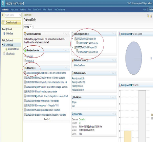Click the magnifier icon in search box
Screen dimensions: 153x142
click(20, 15)
